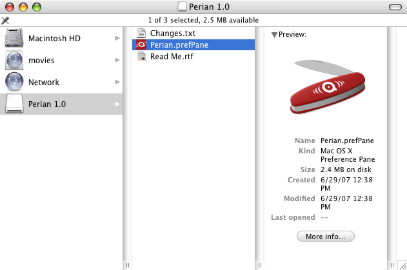The height and width of the screenshot is (270, 407).
Task: Click the movies volume icon
Action: [14, 61]
